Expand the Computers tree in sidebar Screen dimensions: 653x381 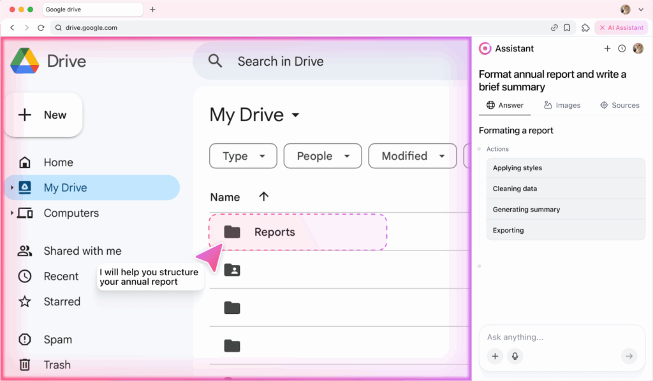(x=12, y=213)
